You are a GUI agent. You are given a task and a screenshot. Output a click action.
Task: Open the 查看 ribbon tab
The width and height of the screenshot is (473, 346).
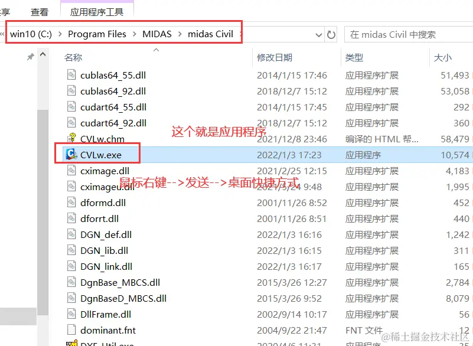coord(40,12)
